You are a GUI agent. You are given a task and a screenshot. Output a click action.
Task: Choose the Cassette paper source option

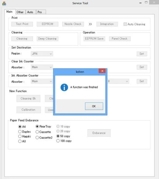(37, 132)
